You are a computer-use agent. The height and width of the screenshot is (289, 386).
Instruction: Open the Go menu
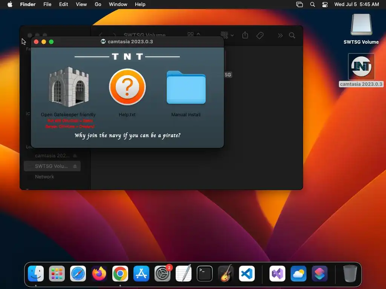pyautogui.click(x=98, y=5)
